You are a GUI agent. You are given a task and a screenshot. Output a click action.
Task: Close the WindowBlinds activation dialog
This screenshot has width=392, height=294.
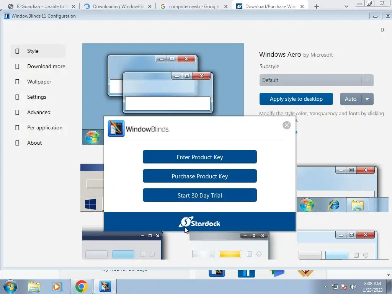[286, 125]
